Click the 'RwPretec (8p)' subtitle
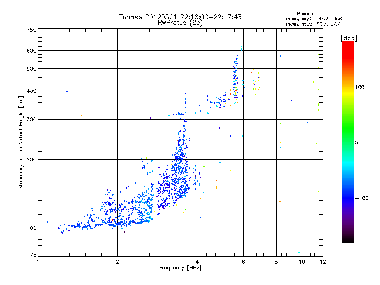The width and height of the screenshot is (380, 285). [180, 23]
